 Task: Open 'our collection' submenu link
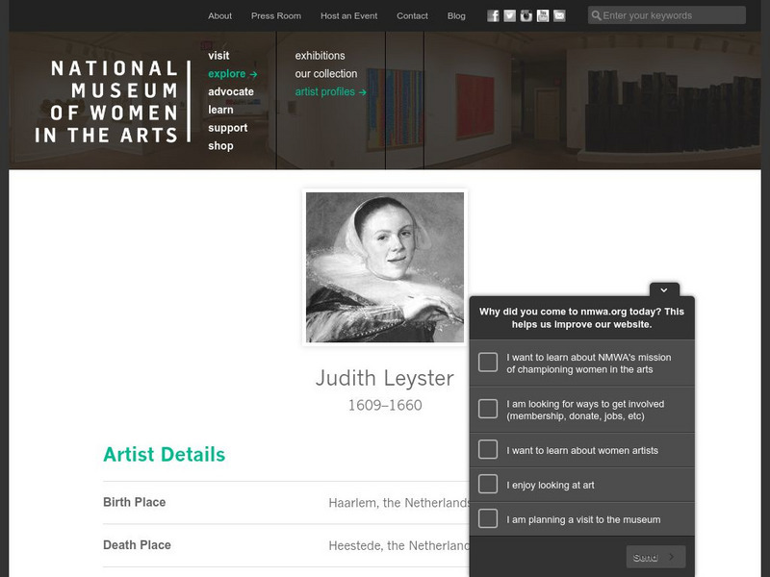coord(326,74)
